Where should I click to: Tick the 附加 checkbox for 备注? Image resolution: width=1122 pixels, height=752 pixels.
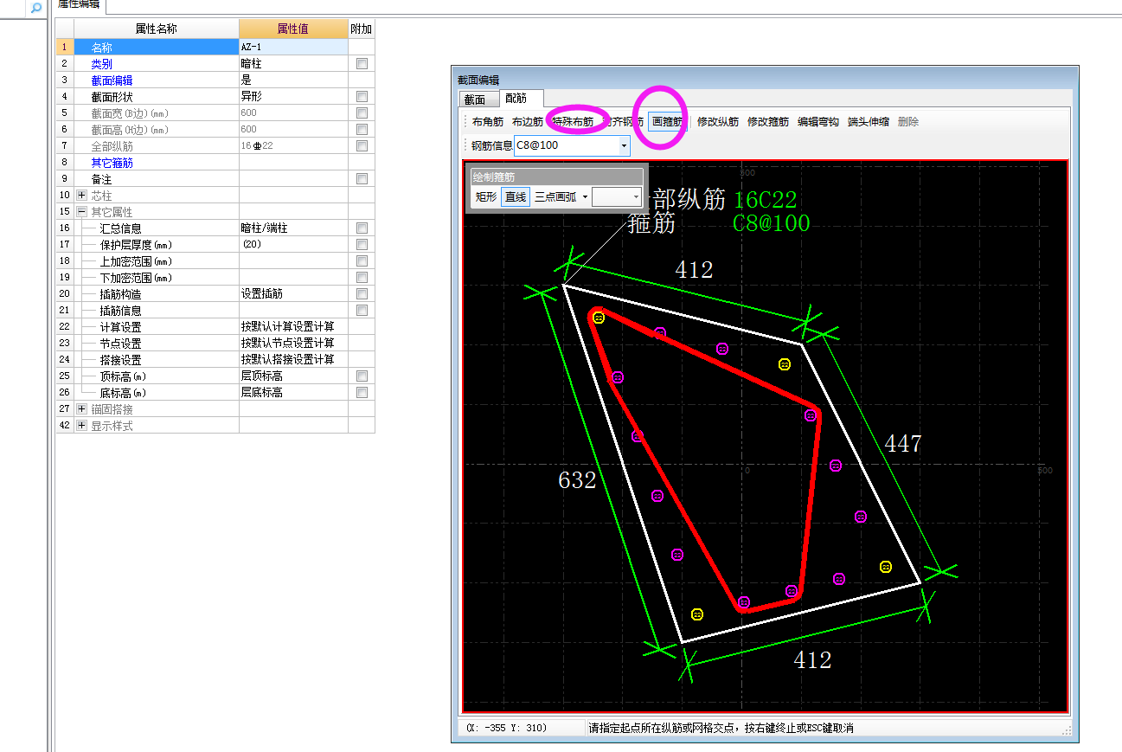[362, 178]
